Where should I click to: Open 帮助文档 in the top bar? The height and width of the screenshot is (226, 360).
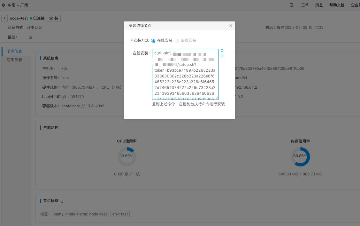pyautogui.click(x=337, y=5)
